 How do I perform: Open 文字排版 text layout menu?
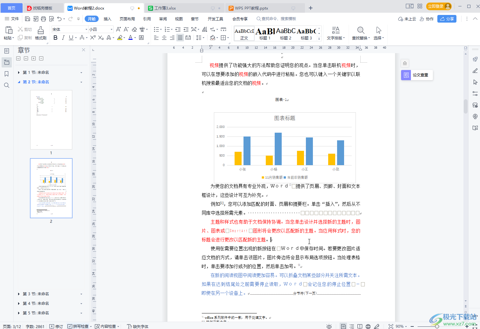click(x=335, y=33)
